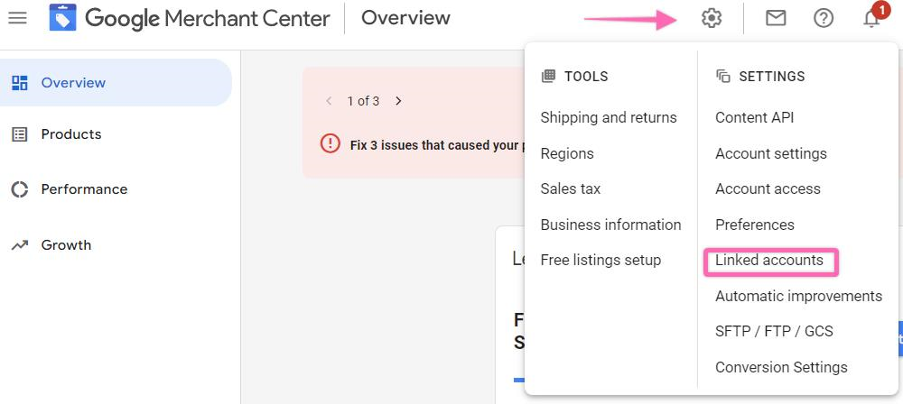Click the Google Merchant Center logo

click(63, 18)
